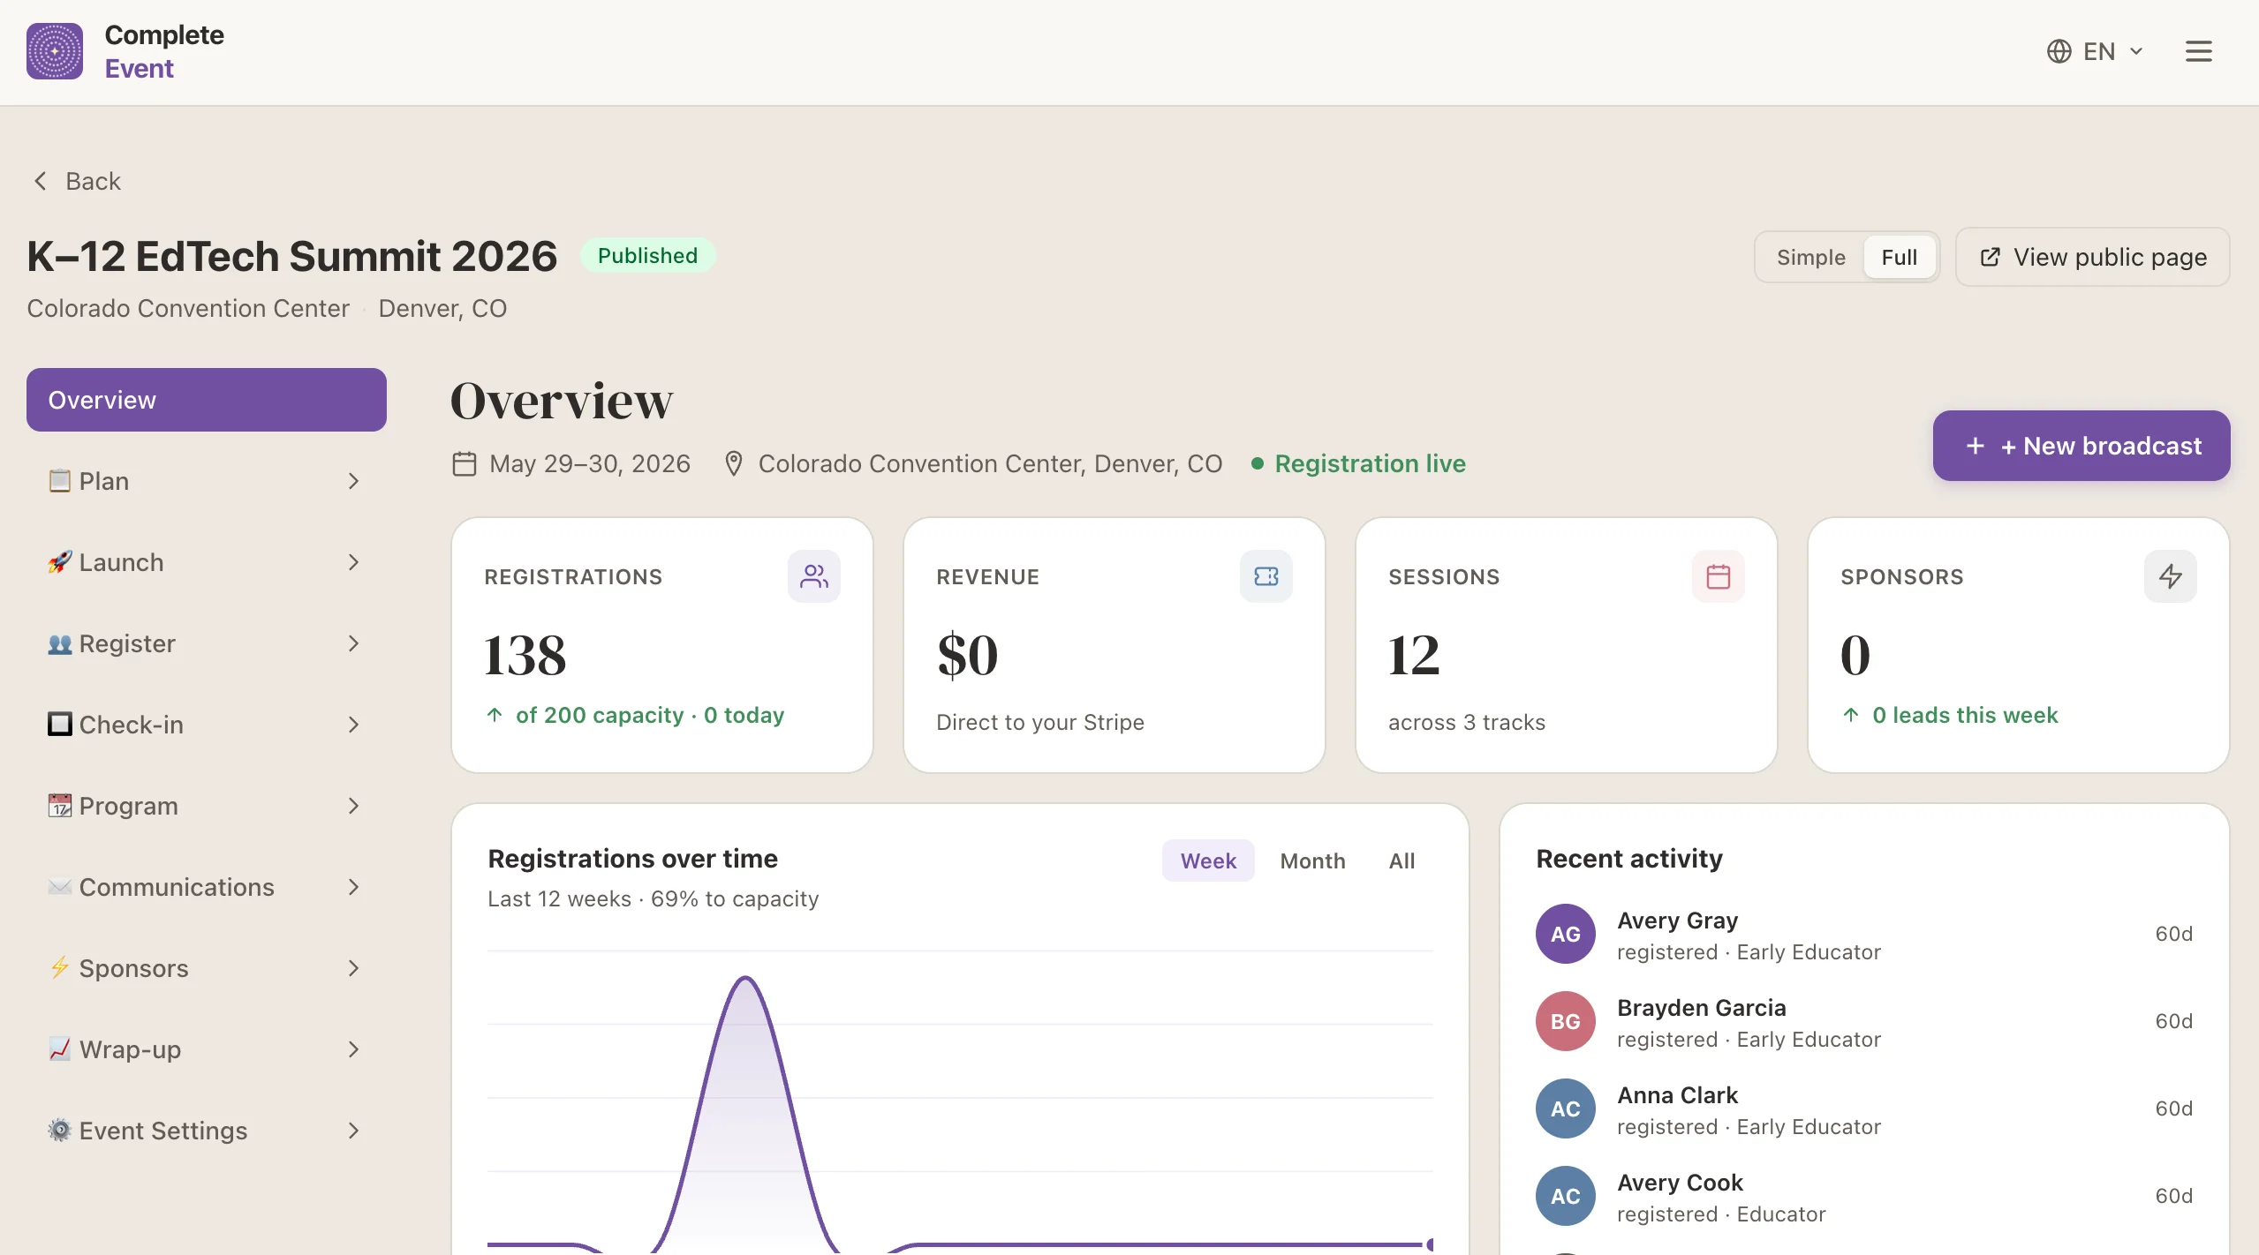2259x1255 pixels.
Task: Click the clipboard icon beside Plan
Action: [59, 481]
